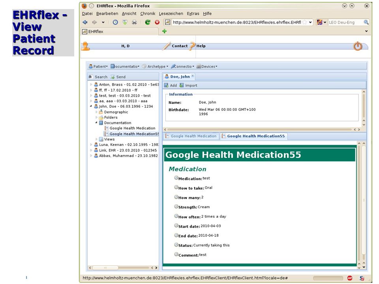Click the LEO Deu-Eng search field
Viewport: 379px width, 284px height.
346,22
